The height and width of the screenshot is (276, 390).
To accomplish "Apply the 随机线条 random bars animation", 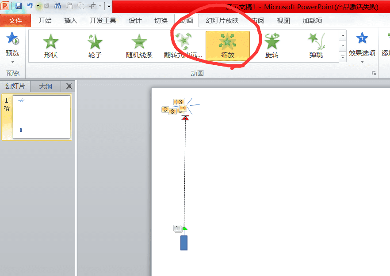I will pyautogui.click(x=139, y=46).
